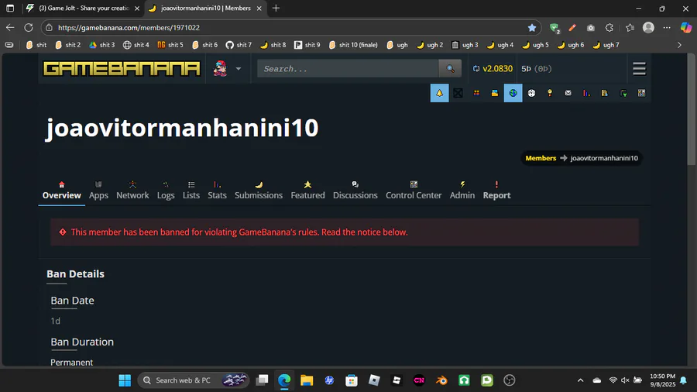Open the 'ugh 3' bookmark
Image resolution: width=697 pixels, height=392 pixels.
[x=465, y=44]
